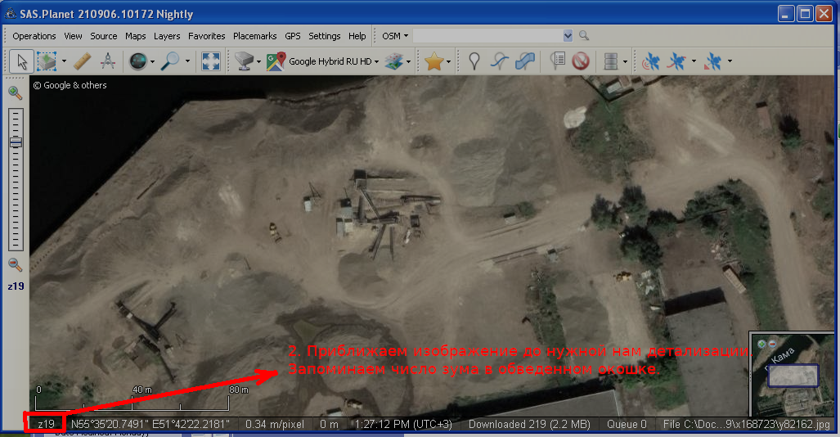Expand the favorites star dropdown arrow
The width and height of the screenshot is (840, 437).
(449, 61)
